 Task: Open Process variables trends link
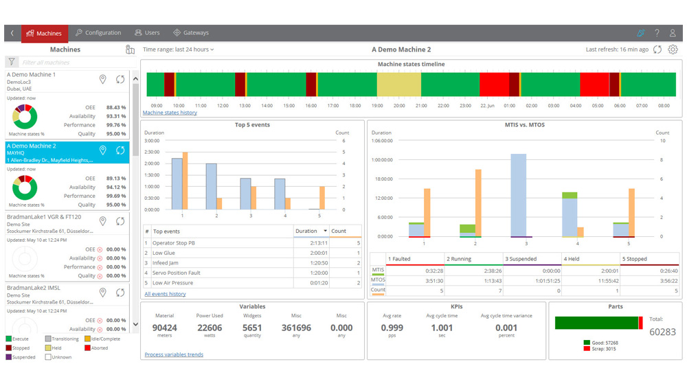174,354
